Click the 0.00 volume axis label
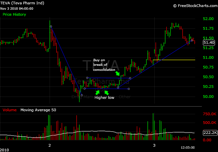The width and height of the screenshot is (218, 152). [x=207, y=140]
